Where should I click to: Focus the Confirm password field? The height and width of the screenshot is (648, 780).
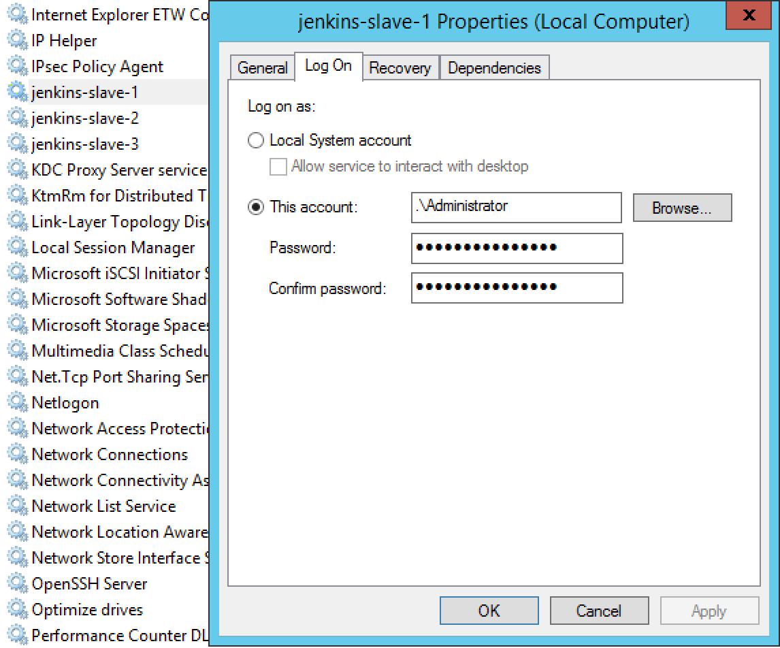coord(517,288)
